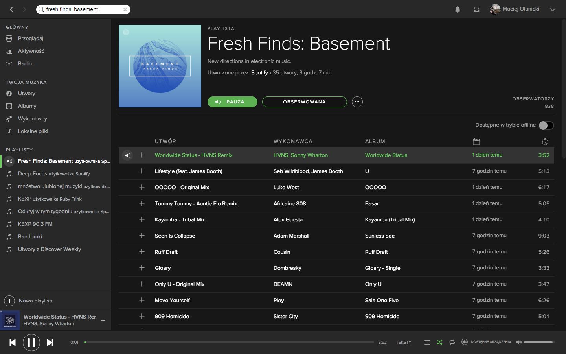Expand the user menu chevron next to Maciej Olanicki

pos(553,9)
